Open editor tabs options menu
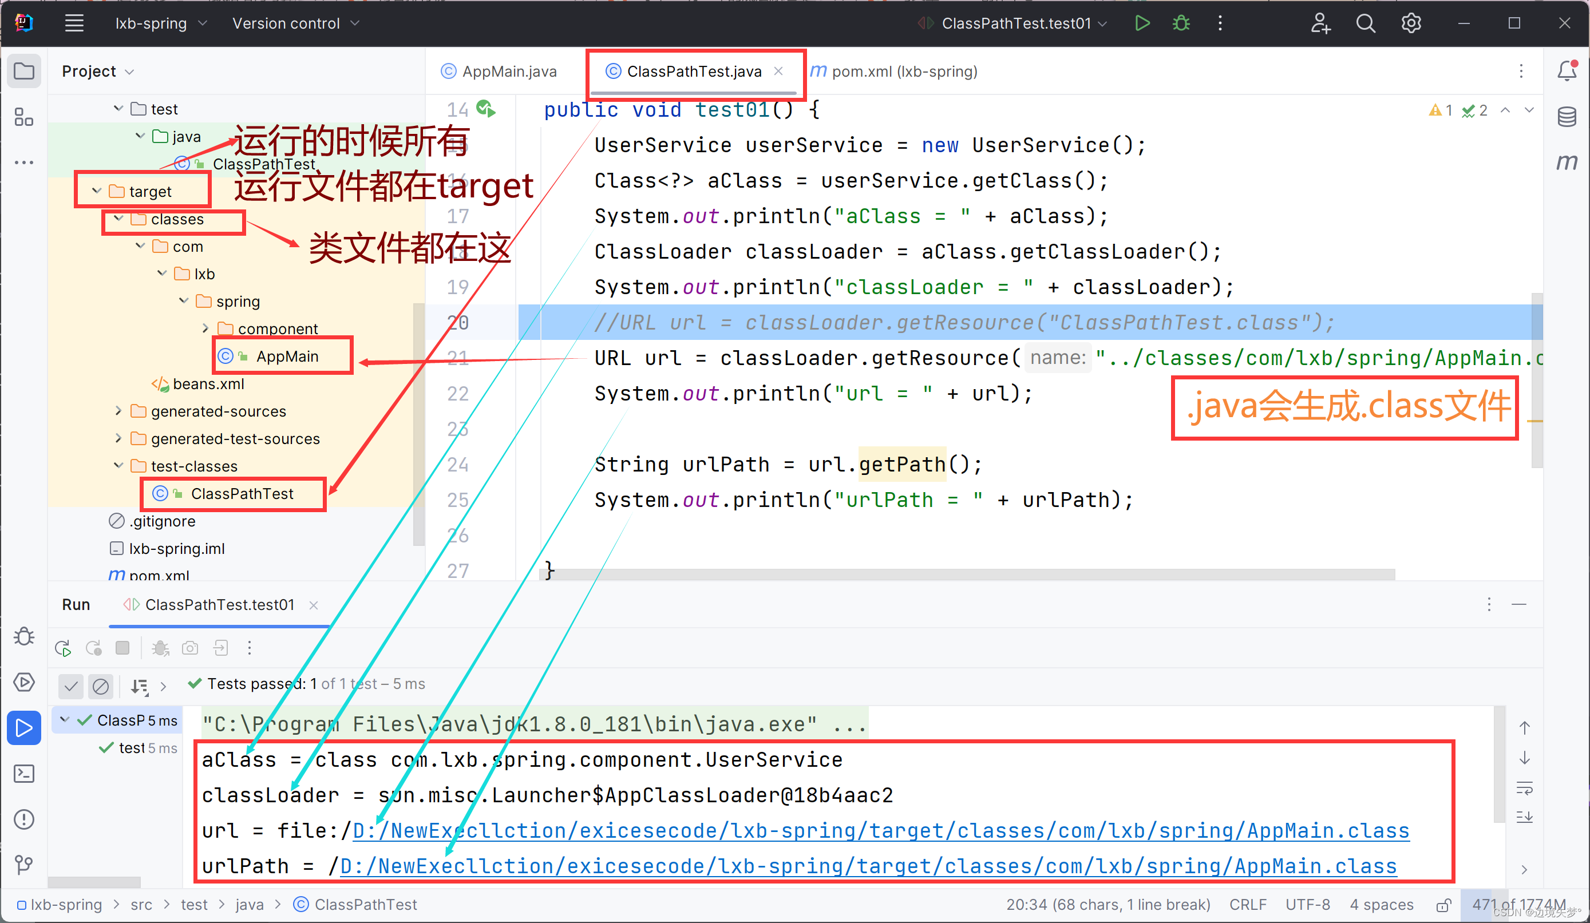The width and height of the screenshot is (1590, 923). pos(1521,72)
